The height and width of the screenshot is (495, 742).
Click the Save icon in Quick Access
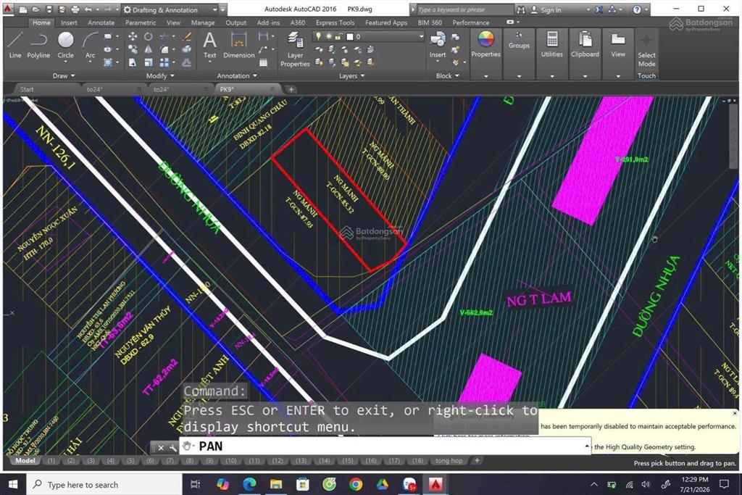[49, 9]
